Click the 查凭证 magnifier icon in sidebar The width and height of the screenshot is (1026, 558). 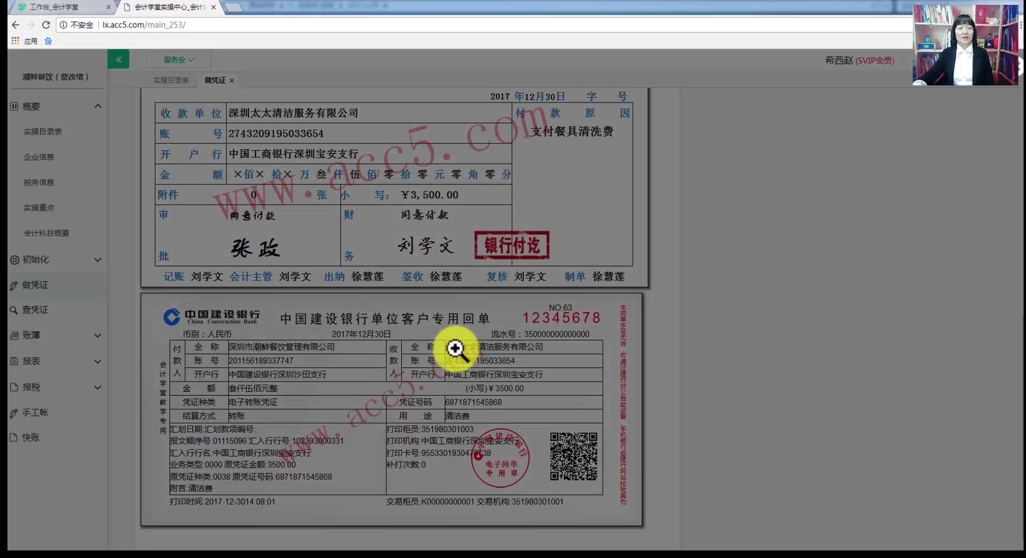14,310
